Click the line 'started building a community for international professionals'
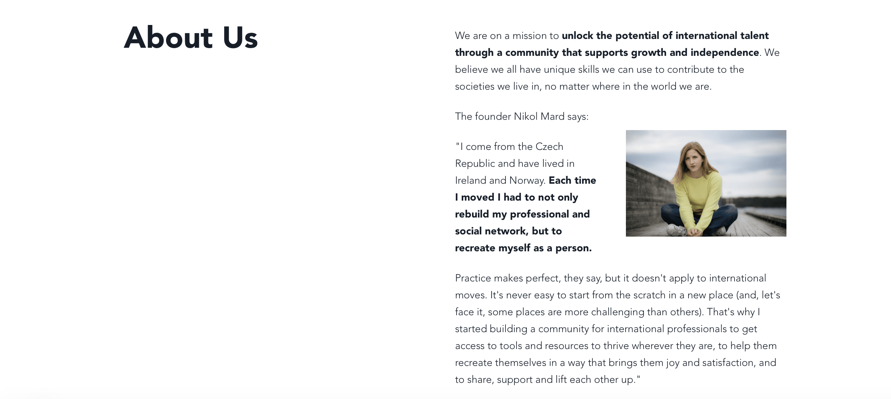 (606, 329)
